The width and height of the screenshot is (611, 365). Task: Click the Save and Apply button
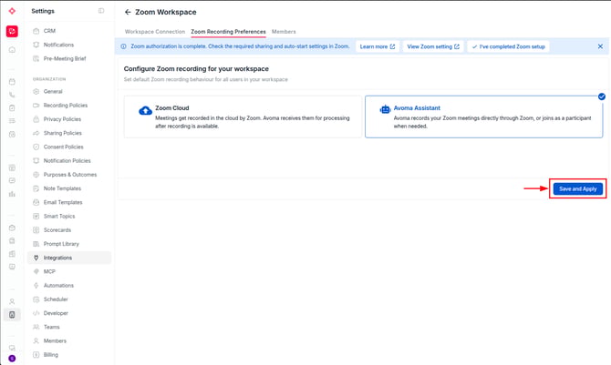[x=577, y=188]
